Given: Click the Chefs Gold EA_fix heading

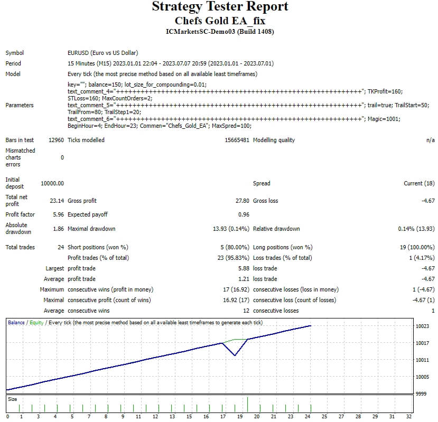Looking at the screenshot, I should pos(220,21).
